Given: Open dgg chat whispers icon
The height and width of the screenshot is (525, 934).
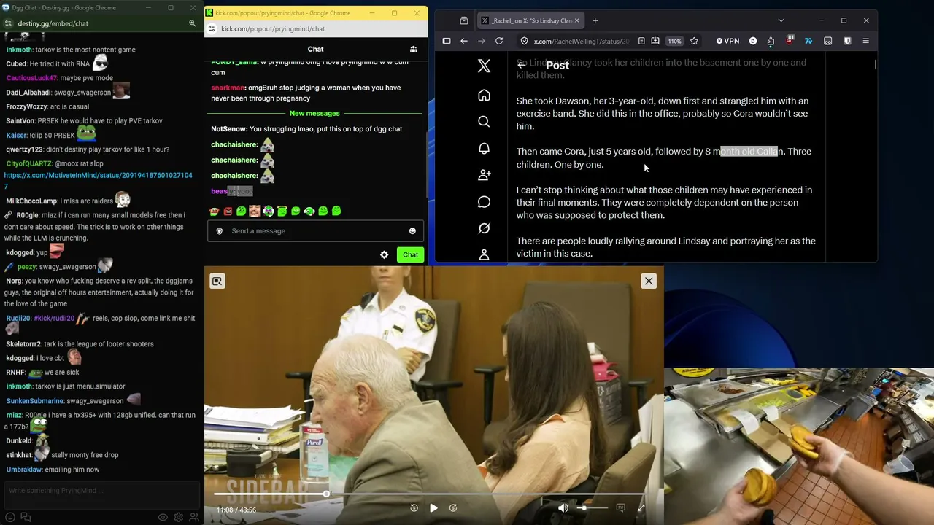Looking at the screenshot, I should tap(26, 518).
